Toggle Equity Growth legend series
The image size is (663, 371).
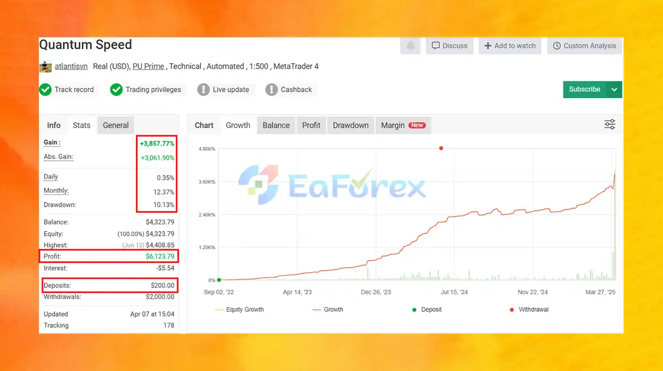tap(239, 309)
